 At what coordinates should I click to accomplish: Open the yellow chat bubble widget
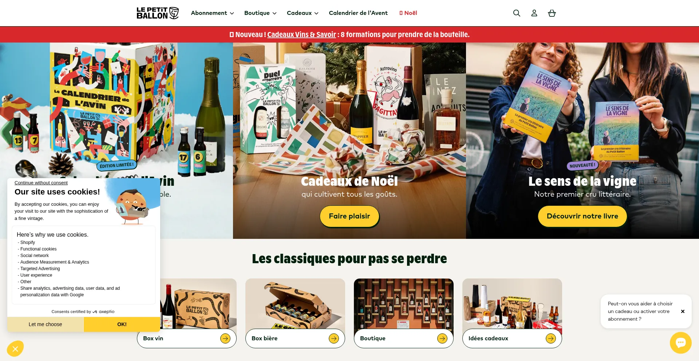pos(680,342)
